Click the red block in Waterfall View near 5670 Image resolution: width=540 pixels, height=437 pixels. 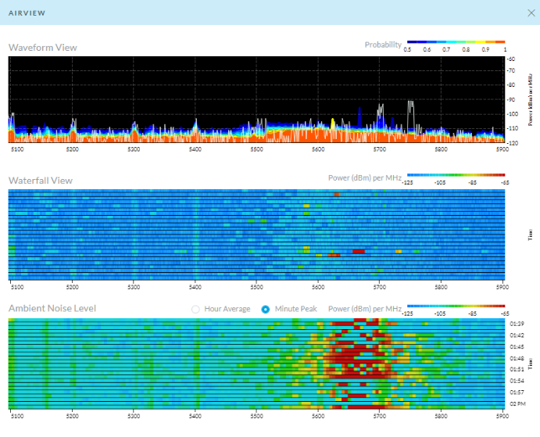tap(359, 251)
